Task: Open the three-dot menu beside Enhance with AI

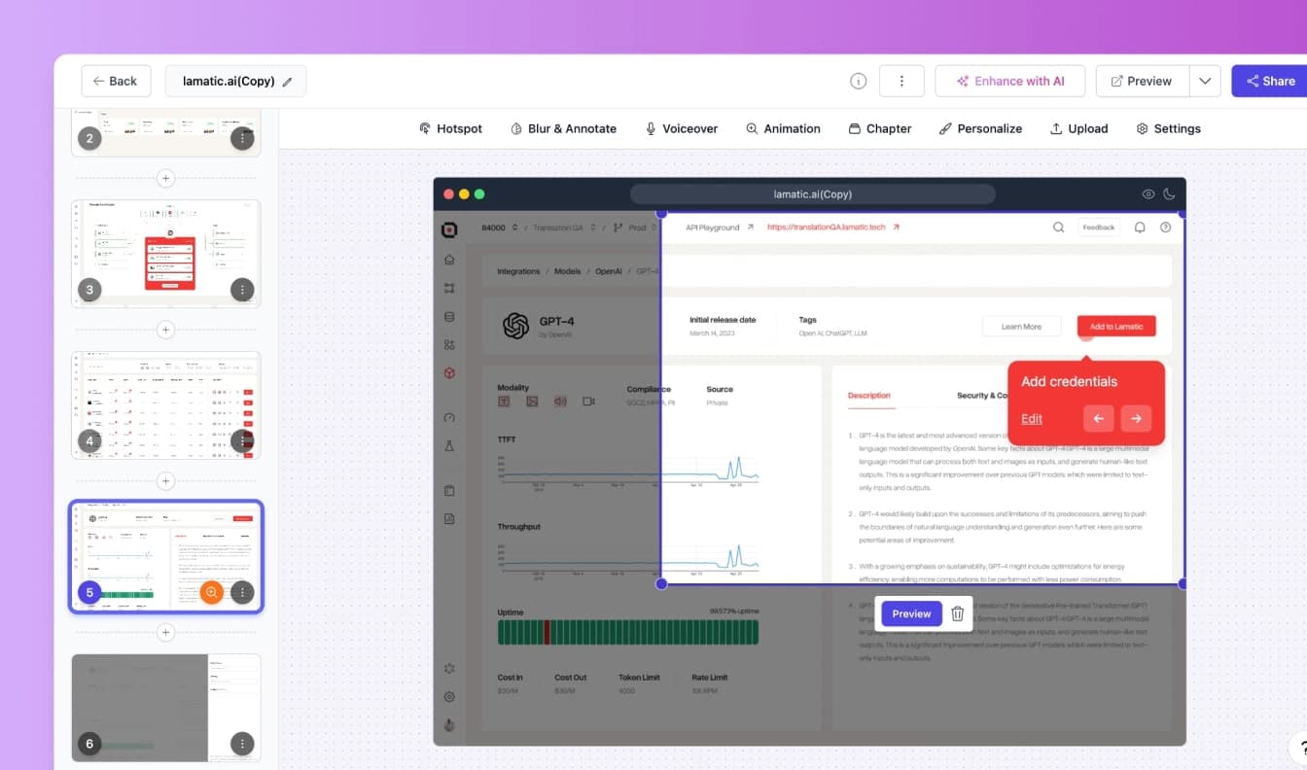Action: [x=901, y=82]
